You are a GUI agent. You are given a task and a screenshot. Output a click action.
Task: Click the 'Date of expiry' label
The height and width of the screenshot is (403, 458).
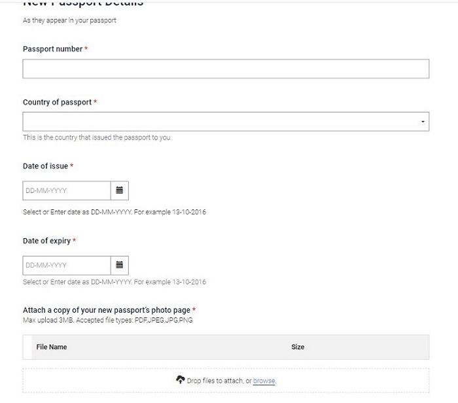coord(47,241)
